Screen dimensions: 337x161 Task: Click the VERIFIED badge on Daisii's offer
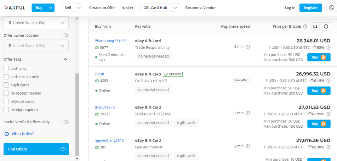[173, 74]
